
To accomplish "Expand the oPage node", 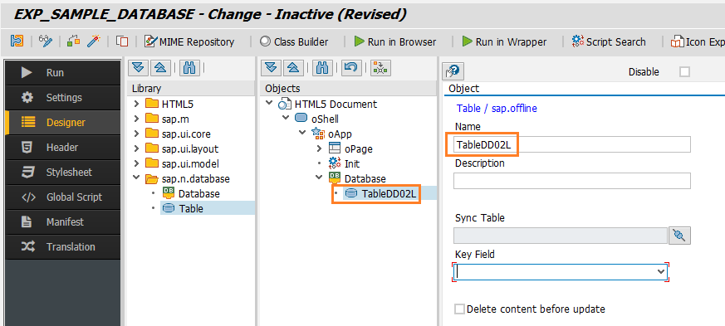I will [x=319, y=148].
